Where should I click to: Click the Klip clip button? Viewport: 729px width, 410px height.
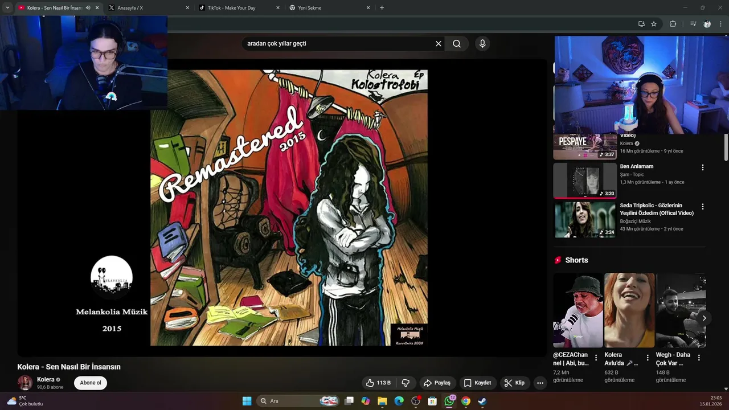(514, 383)
